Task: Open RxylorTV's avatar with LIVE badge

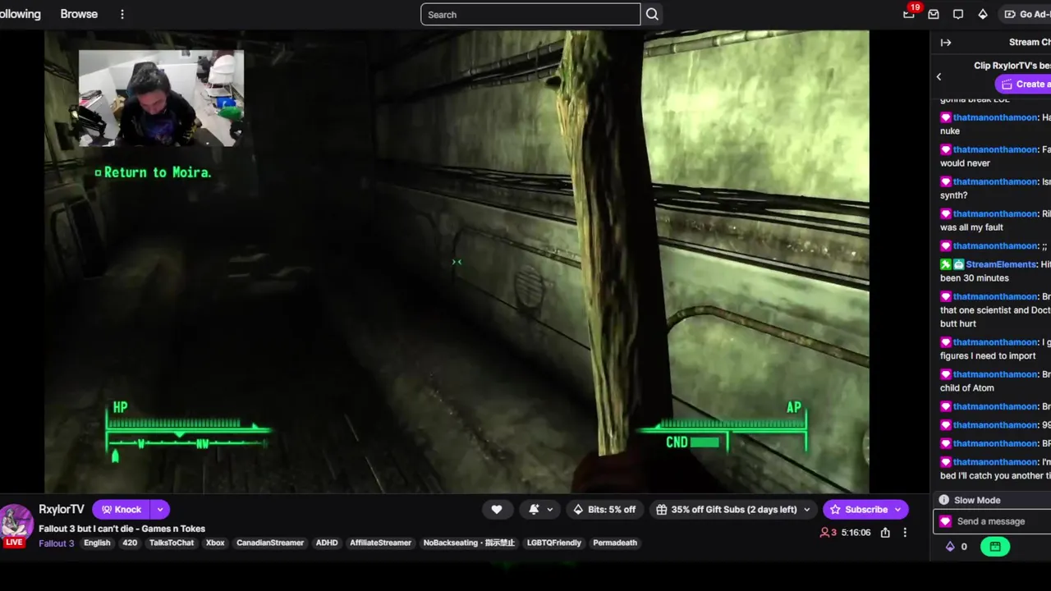Action: pyautogui.click(x=15, y=525)
